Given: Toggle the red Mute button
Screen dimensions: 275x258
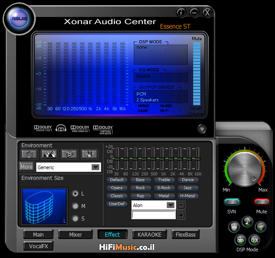Looking at the screenshot, I should click(x=262, y=202).
